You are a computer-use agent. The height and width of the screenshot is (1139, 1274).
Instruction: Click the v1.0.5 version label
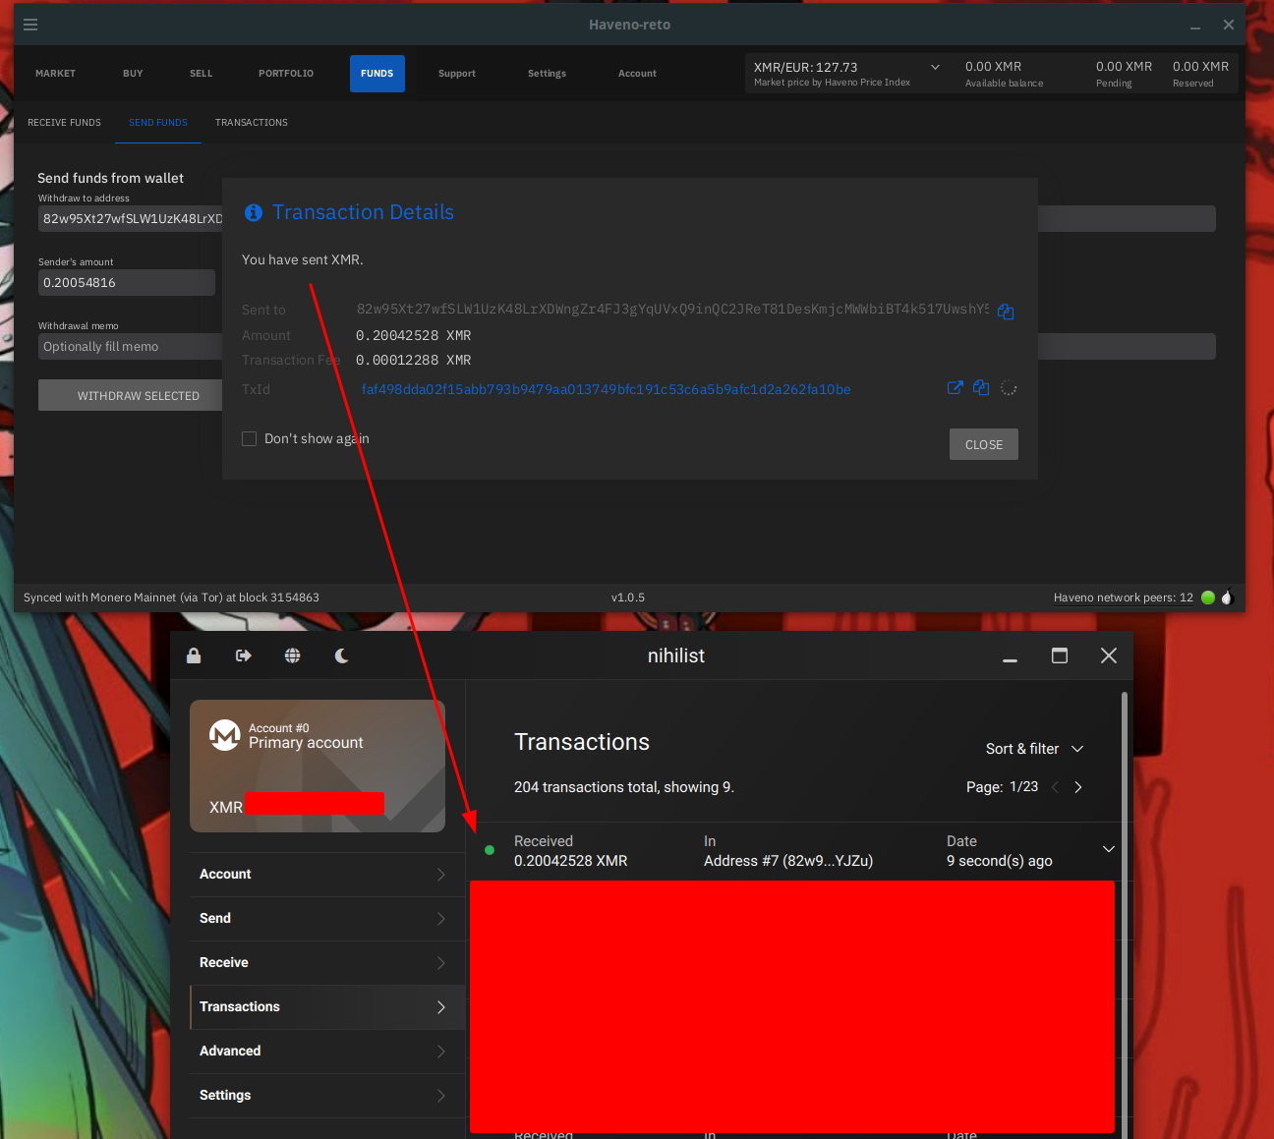pos(628,598)
